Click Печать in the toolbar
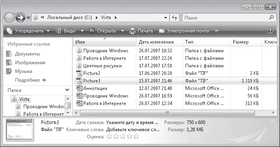 point(141,31)
